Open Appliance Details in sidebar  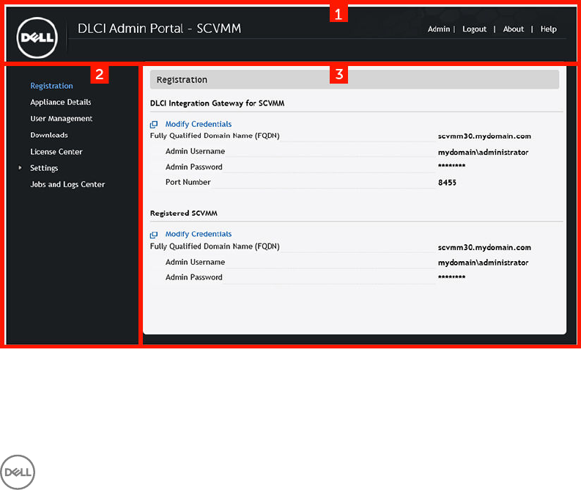[61, 102]
